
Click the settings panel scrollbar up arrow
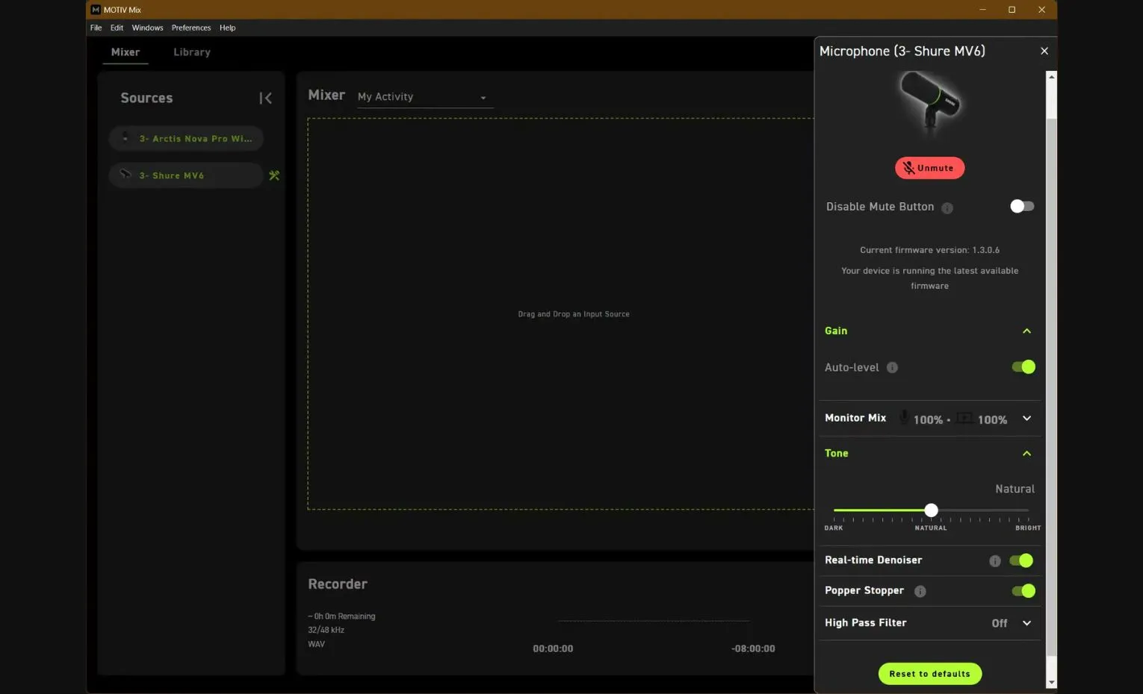point(1051,77)
